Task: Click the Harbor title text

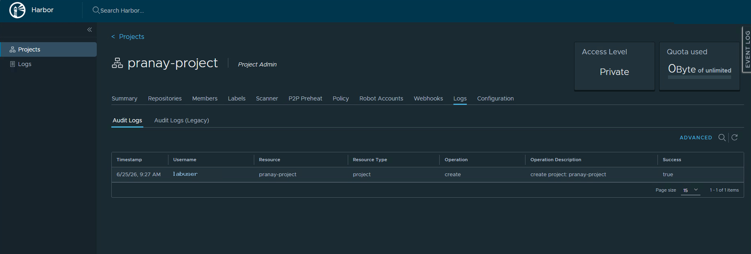Action: [x=42, y=10]
